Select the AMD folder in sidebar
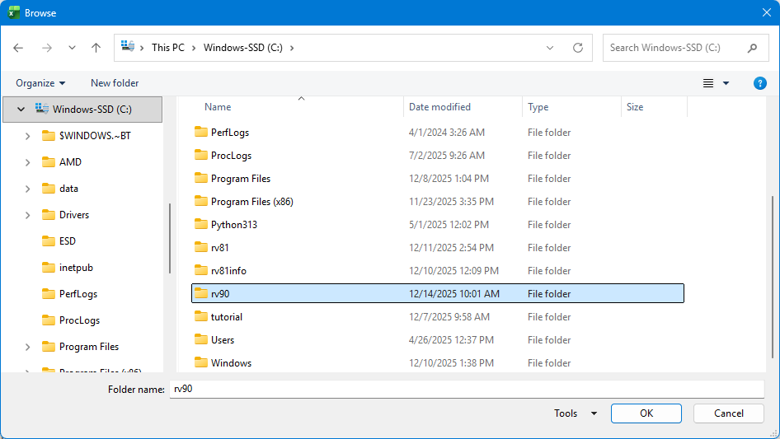Viewport: 780px width, 439px height. click(x=70, y=162)
